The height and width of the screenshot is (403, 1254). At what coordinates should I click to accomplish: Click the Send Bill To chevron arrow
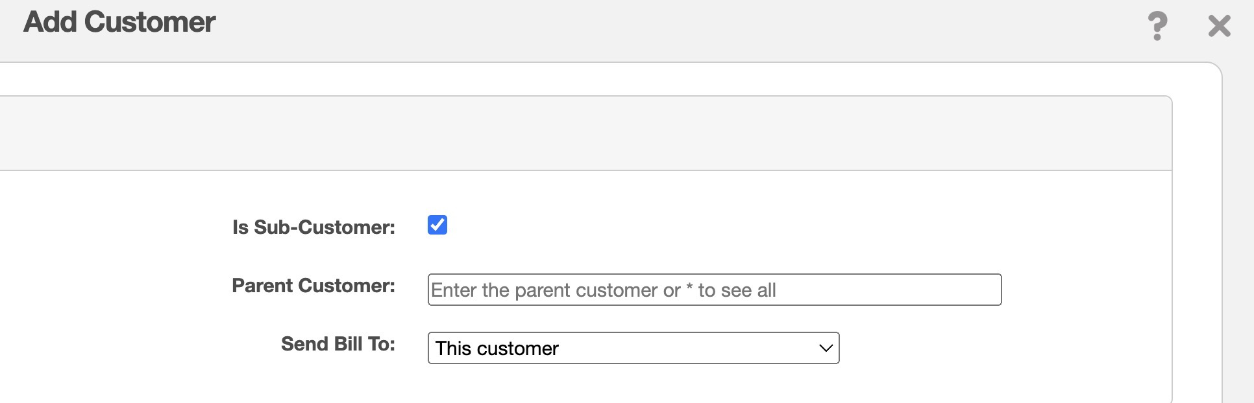point(826,348)
